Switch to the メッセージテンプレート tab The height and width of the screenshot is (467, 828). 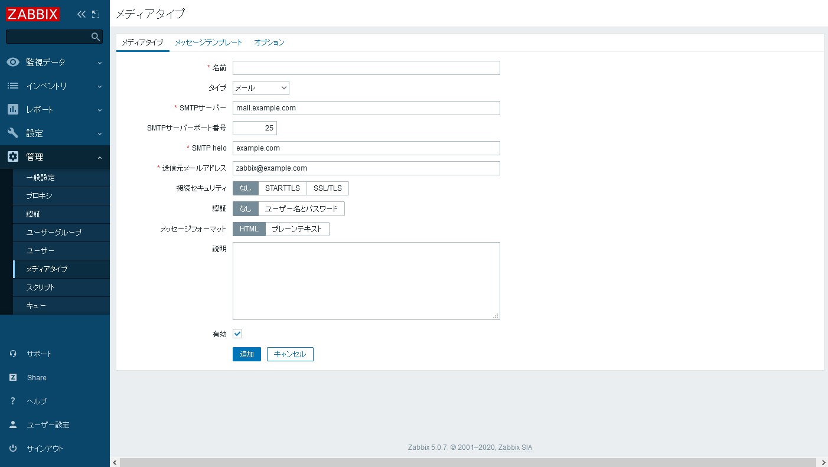pos(208,43)
